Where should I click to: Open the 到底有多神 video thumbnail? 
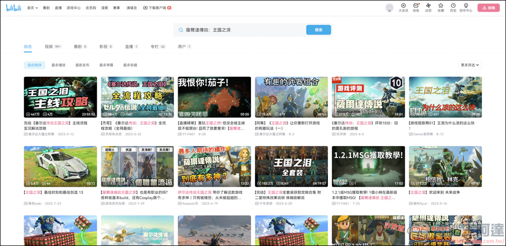(214, 167)
